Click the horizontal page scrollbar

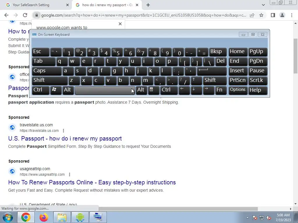click(x=178, y=209)
